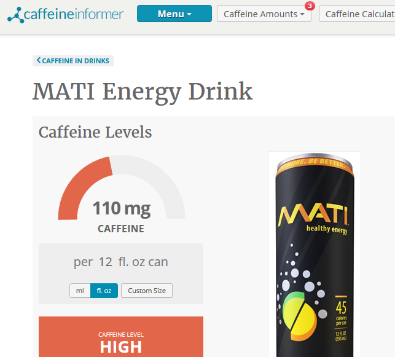
Task: Open the Caffeine Calculator tab
Action: 357,14
